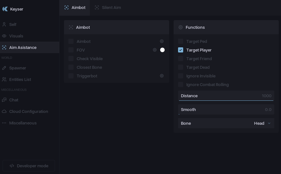Click the gear icon beside Triggerbot

[x=162, y=76]
